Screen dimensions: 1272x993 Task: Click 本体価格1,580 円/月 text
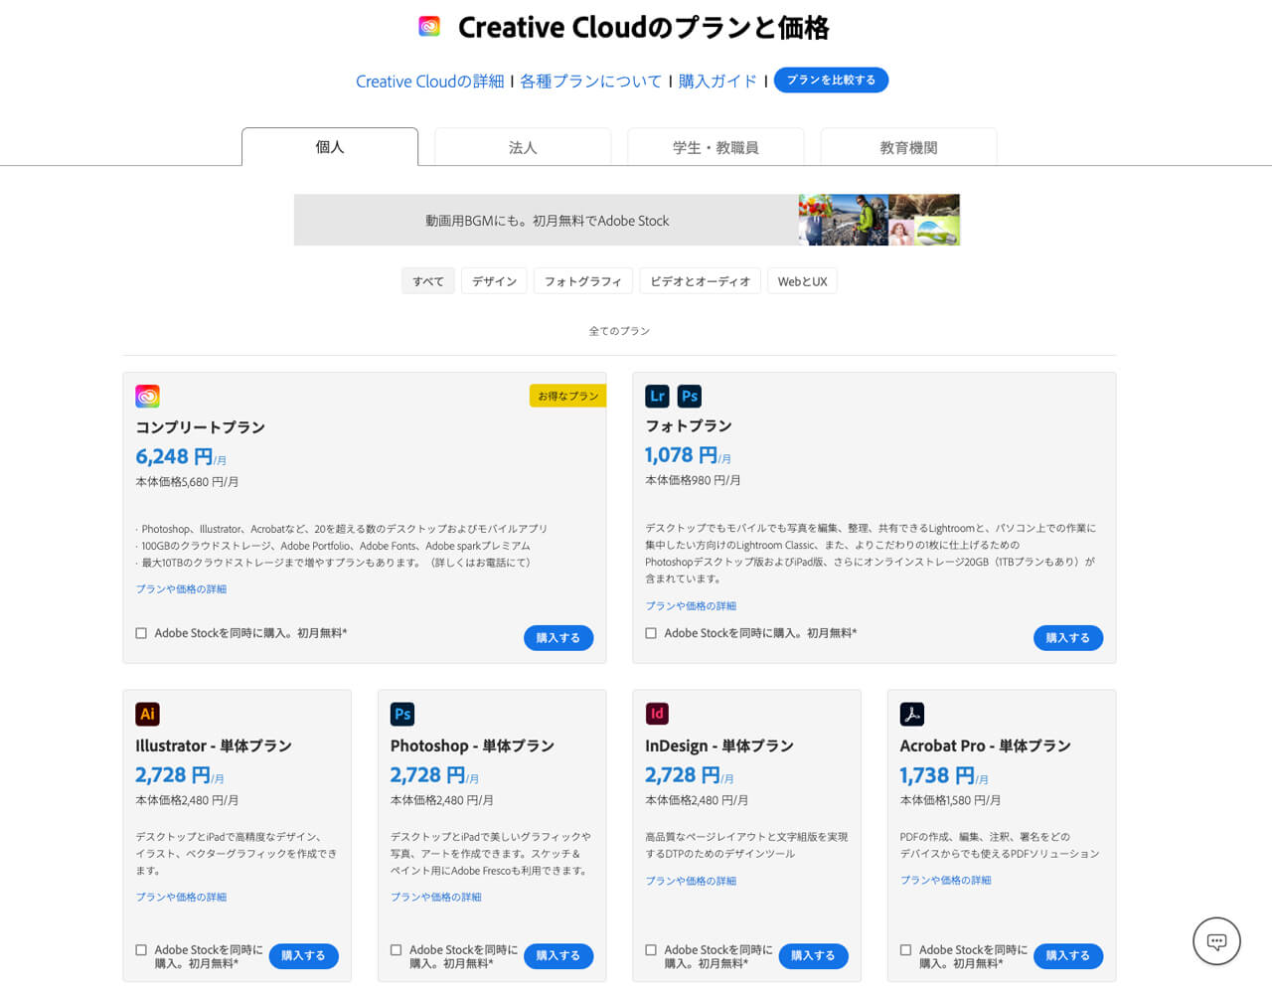pos(950,800)
